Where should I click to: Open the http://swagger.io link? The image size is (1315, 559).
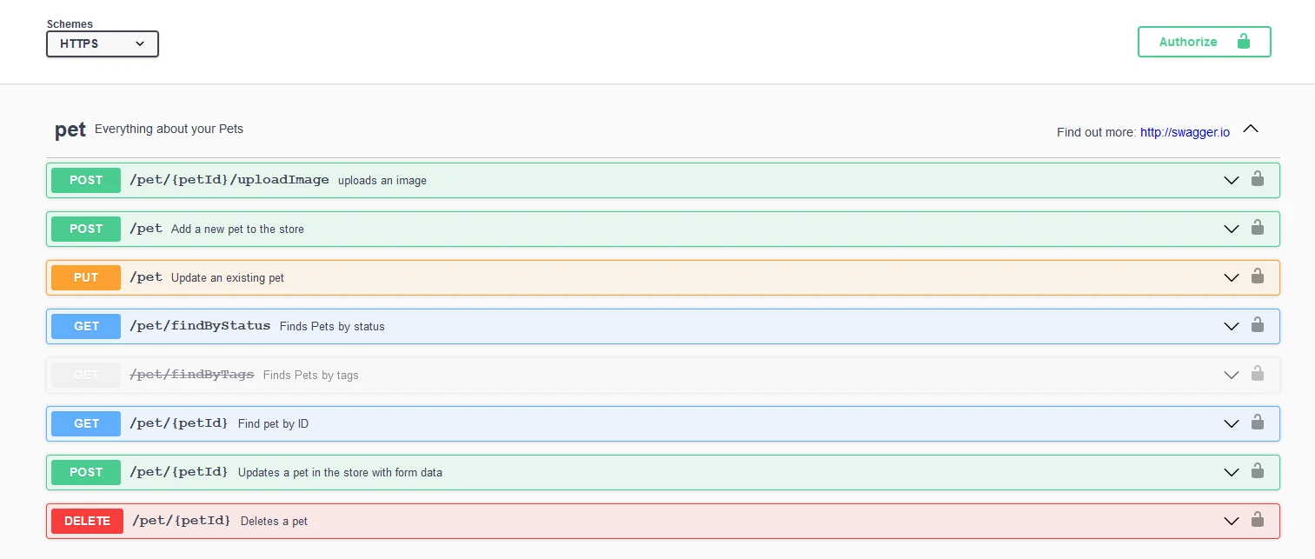click(1185, 133)
